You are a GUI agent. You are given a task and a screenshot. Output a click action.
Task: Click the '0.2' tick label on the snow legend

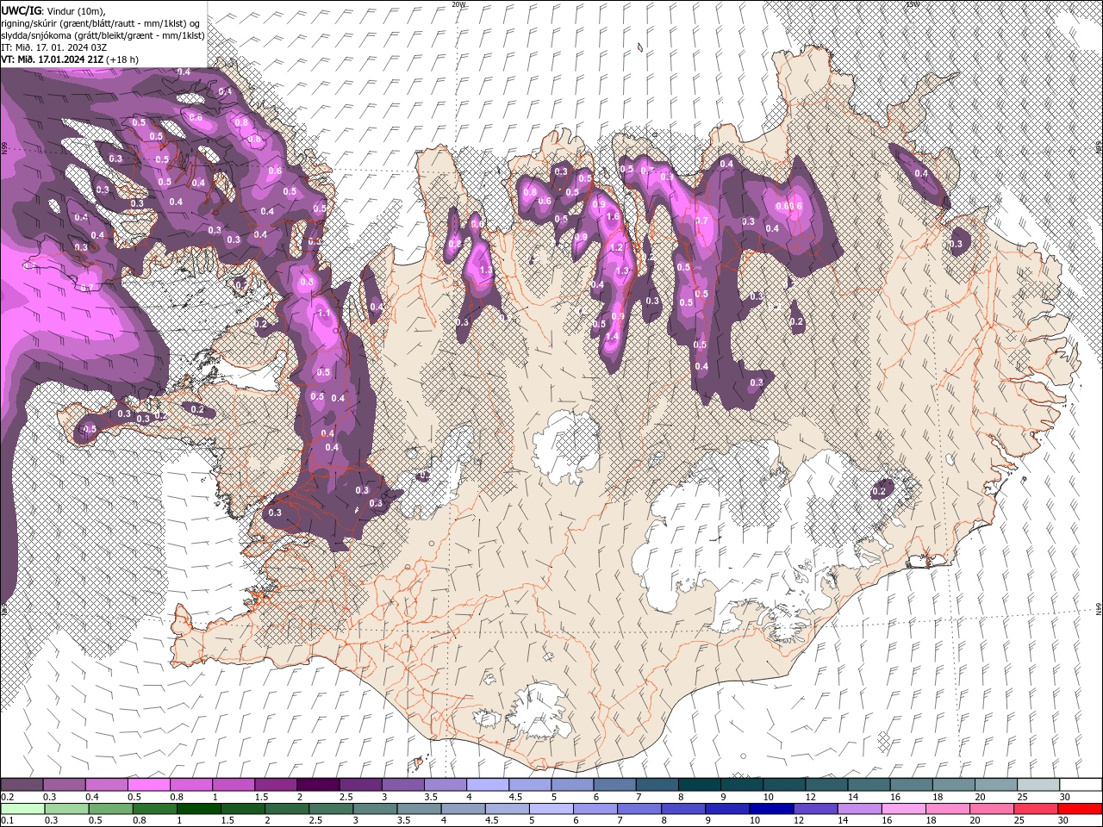pos(8,797)
